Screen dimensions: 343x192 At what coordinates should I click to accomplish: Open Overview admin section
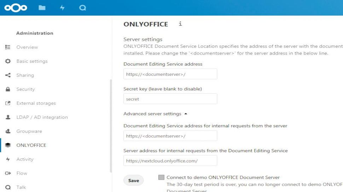tap(27, 47)
